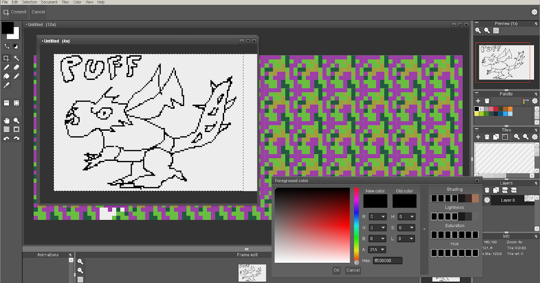The width and height of the screenshot is (540, 283).
Task: Collapse the color variations side panel arrow
Action: 424,229
